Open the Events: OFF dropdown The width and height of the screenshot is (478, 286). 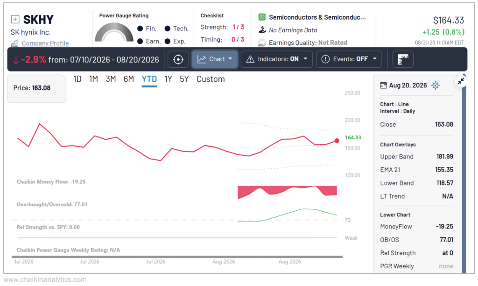click(x=349, y=59)
